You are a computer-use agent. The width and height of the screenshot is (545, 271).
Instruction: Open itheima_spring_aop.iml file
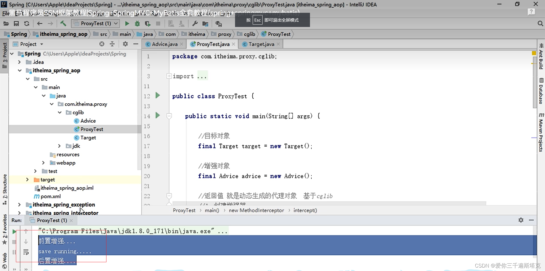(64, 188)
